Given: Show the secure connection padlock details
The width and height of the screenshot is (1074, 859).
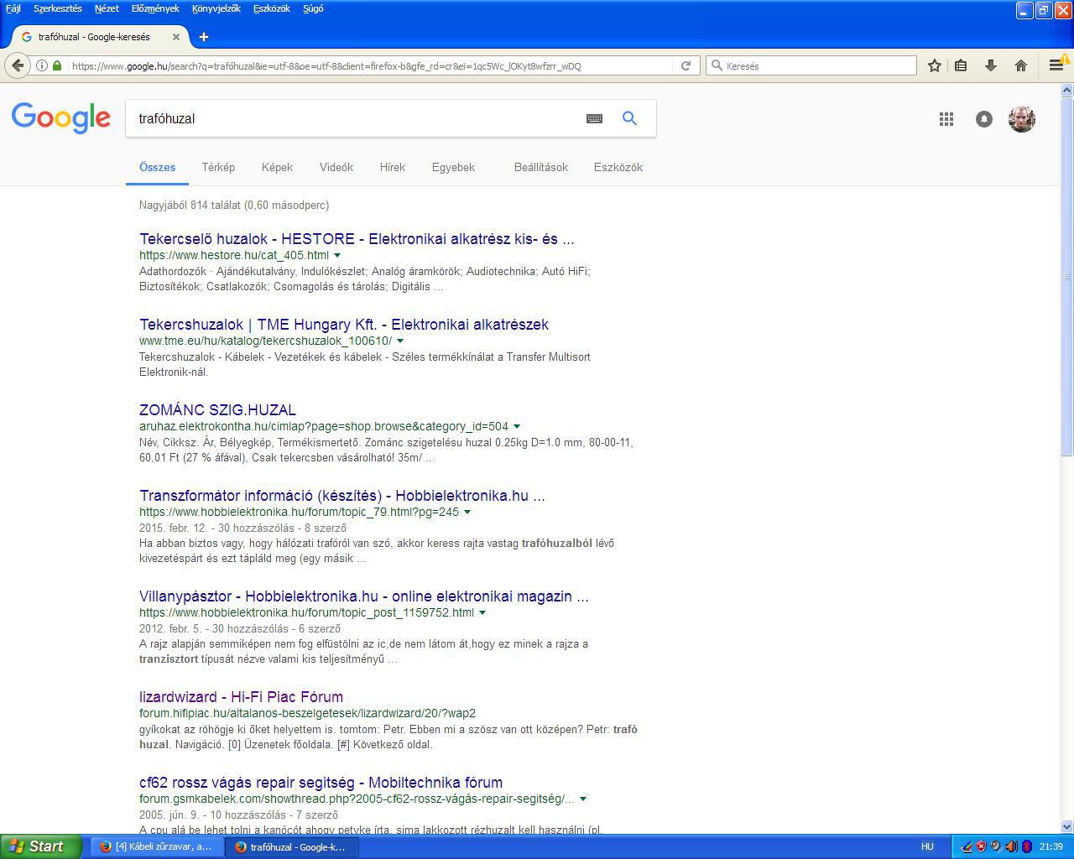Looking at the screenshot, I should tap(57, 65).
